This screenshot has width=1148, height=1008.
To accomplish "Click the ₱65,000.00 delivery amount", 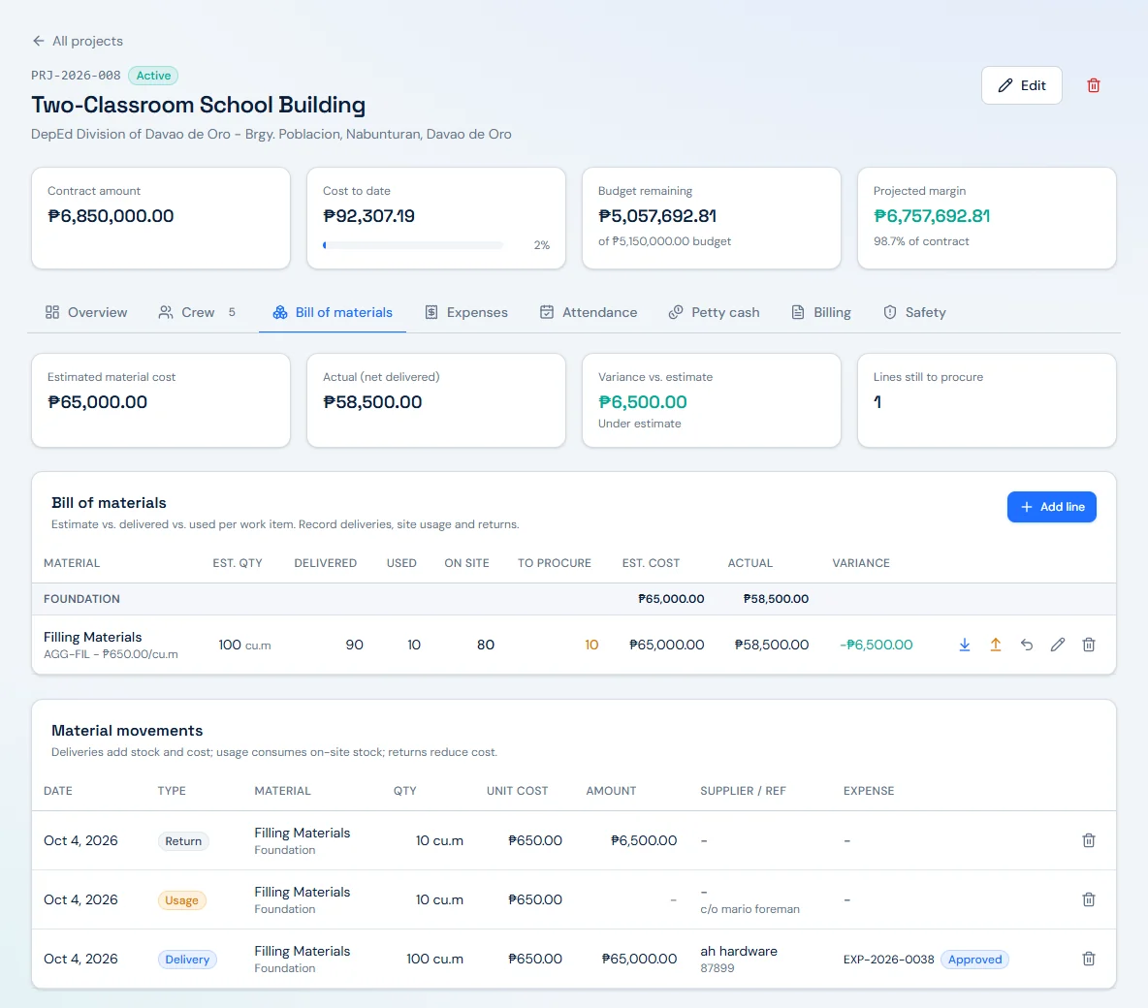I will tap(639, 959).
